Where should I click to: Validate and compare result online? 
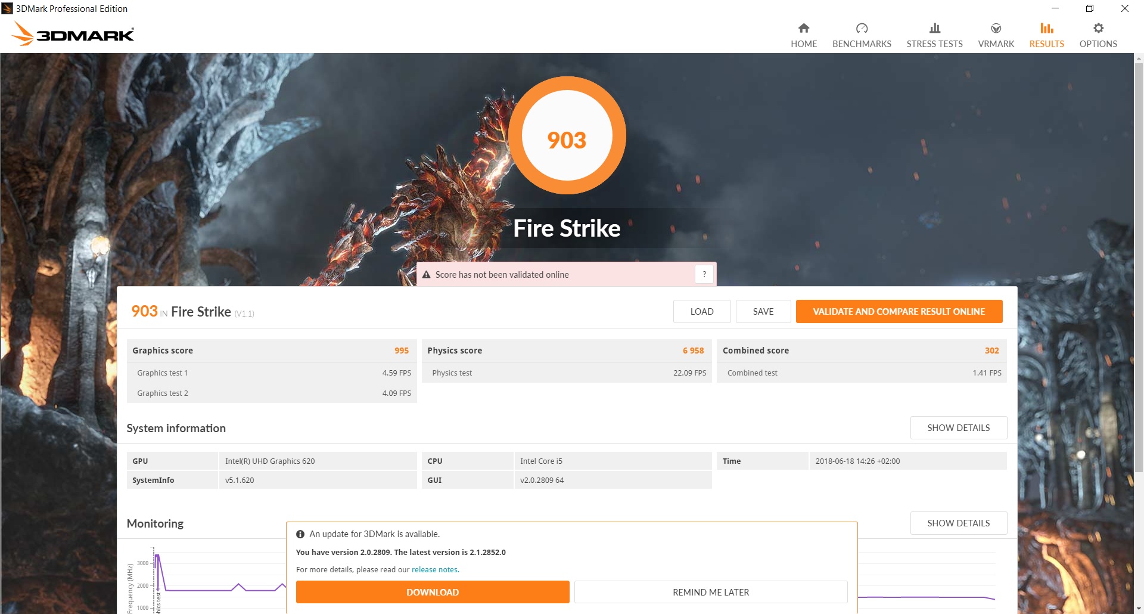click(899, 312)
